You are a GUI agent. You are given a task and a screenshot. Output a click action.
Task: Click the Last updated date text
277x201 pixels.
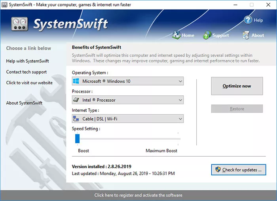(x=123, y=173)
